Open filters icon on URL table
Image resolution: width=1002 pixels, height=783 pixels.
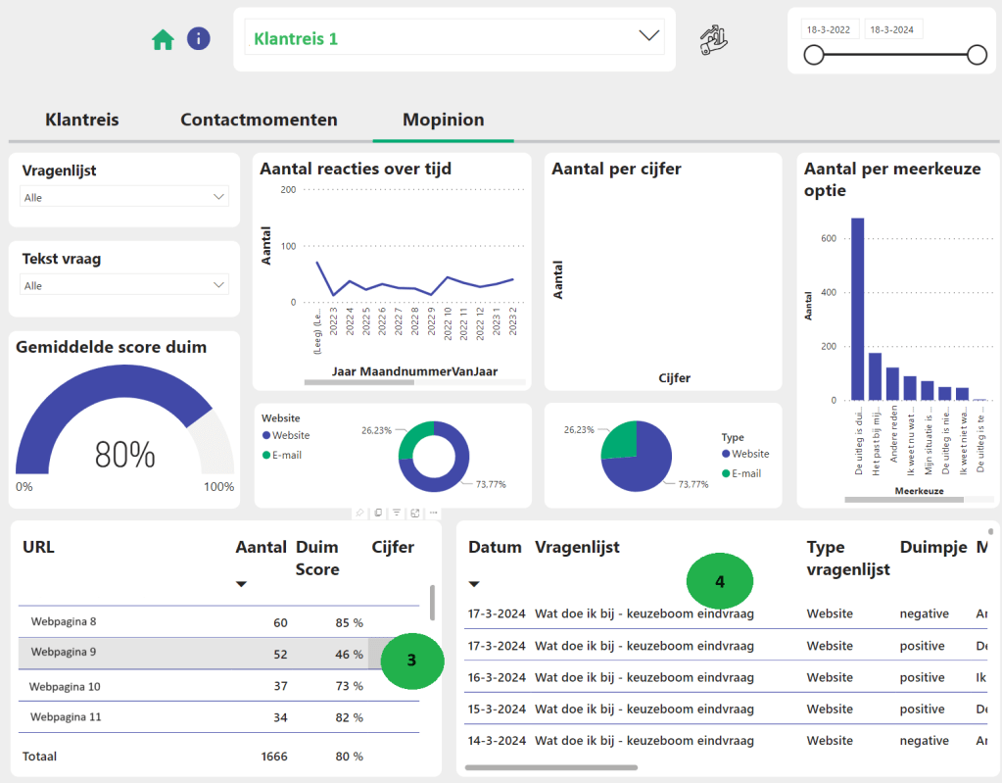[x=397, y=513]
